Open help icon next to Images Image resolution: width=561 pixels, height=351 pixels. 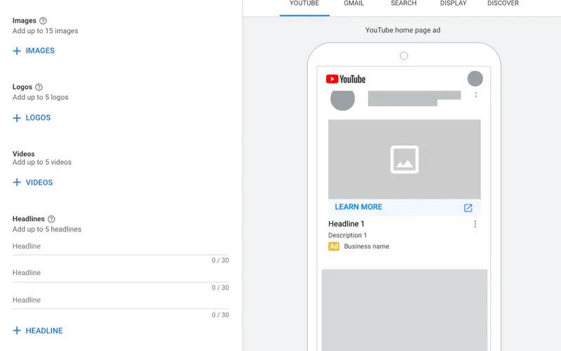pos(43,21)
